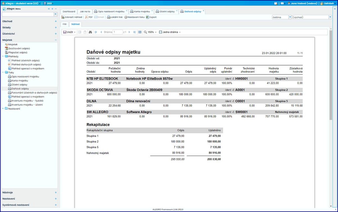
Task: Click the binoculars search icon in preview toolbar
Action: pyautogui.click(x=90, y=32)
